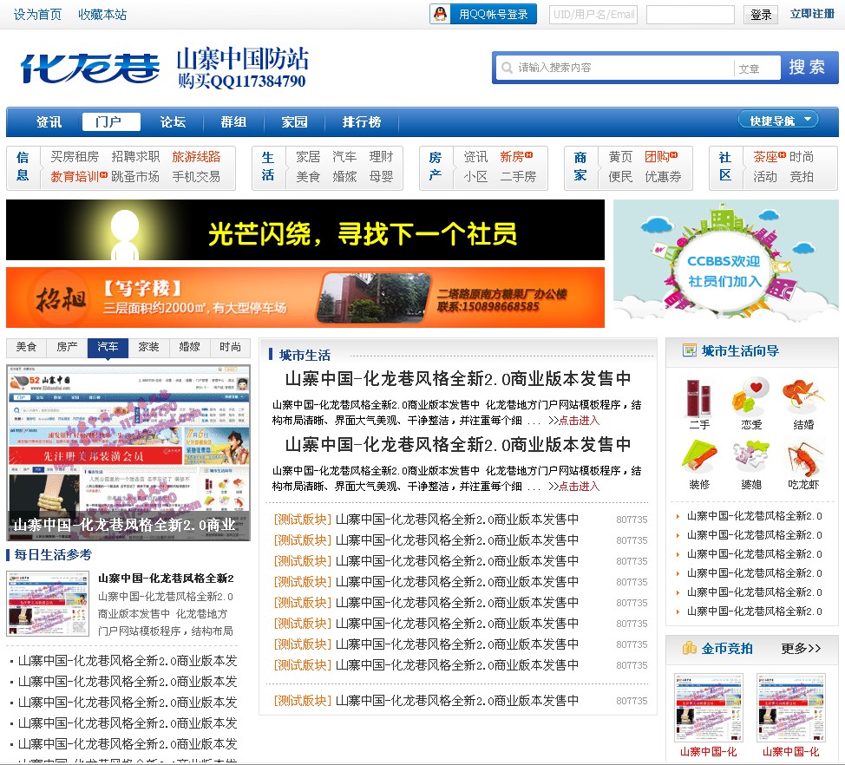
Task: Click the blue 搜索 button
Action: click(x=809, y=68)
